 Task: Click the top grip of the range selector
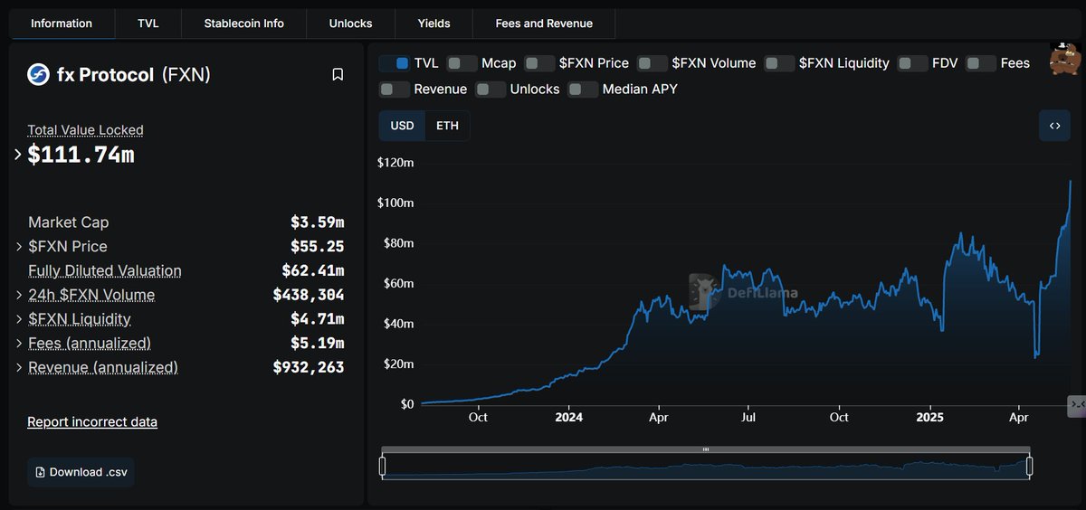click(706, 449)
